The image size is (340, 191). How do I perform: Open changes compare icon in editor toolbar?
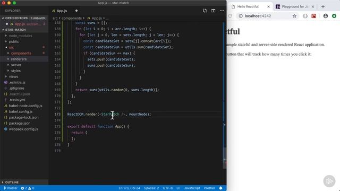point(205,11)
